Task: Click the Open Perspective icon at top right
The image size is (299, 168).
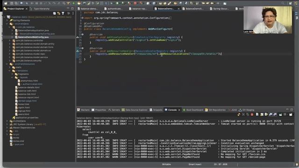Action: 291,3
